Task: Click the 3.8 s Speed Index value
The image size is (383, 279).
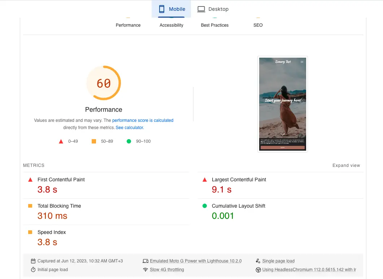Action: click(x=47, y=242)
